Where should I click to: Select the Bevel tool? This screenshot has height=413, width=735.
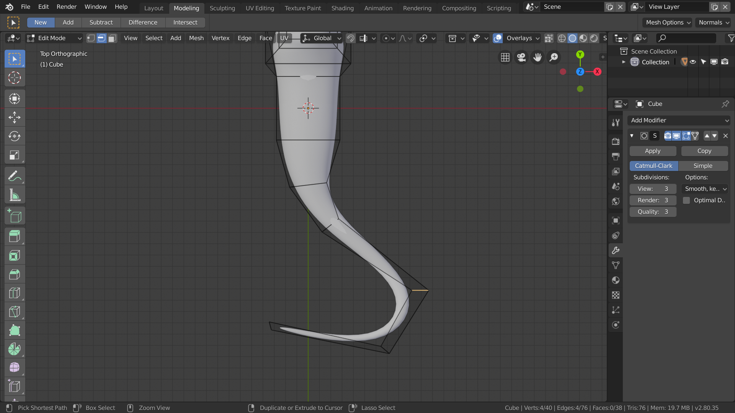pyautogui.click(x=15, y=274)
